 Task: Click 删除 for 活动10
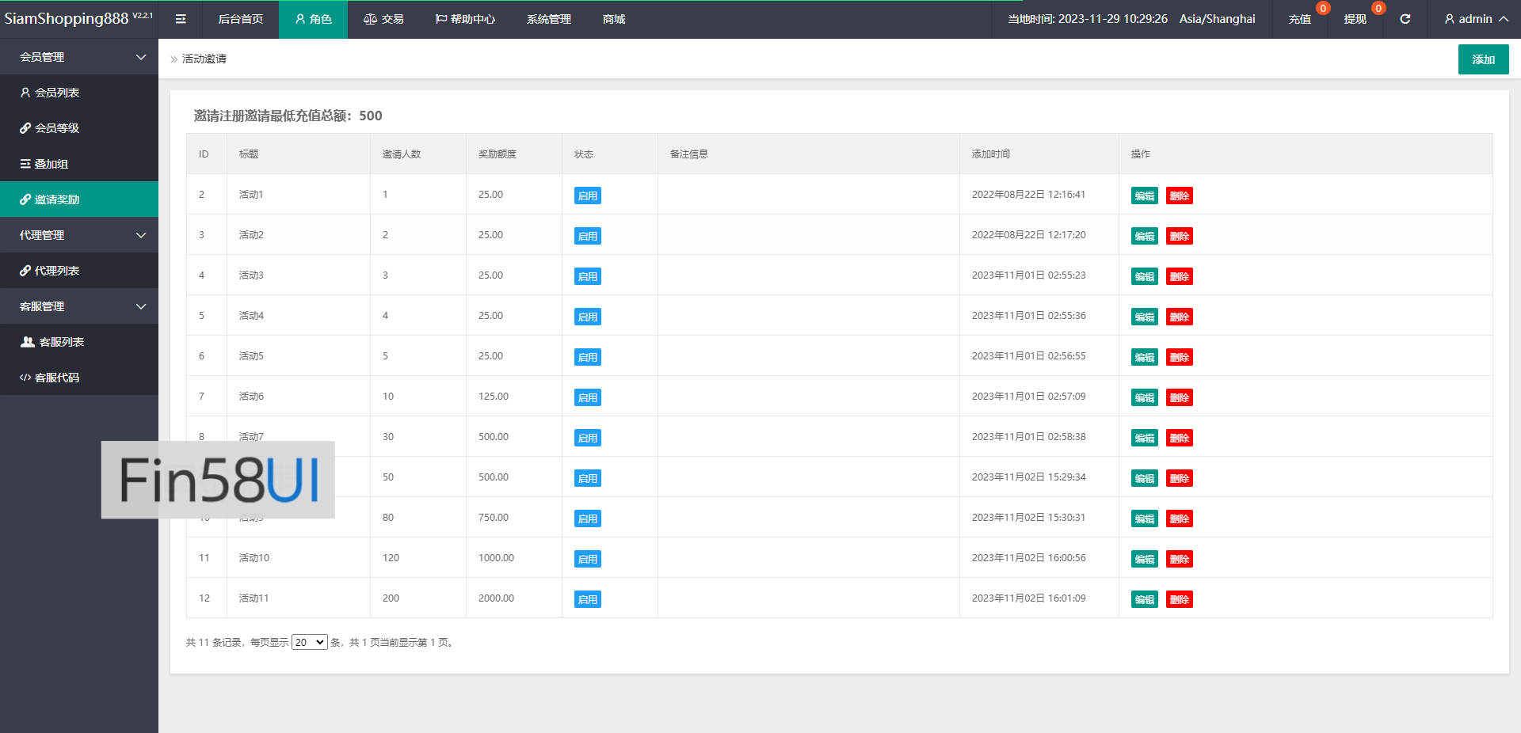[x=1180, y=559]
